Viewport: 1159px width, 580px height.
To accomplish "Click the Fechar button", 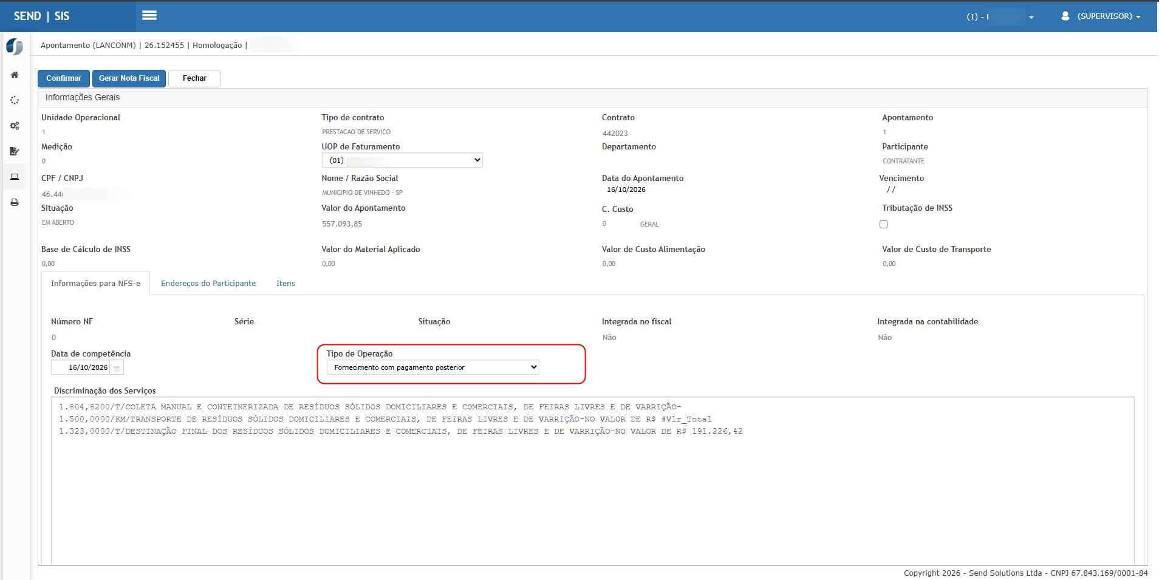I will 194,78.
